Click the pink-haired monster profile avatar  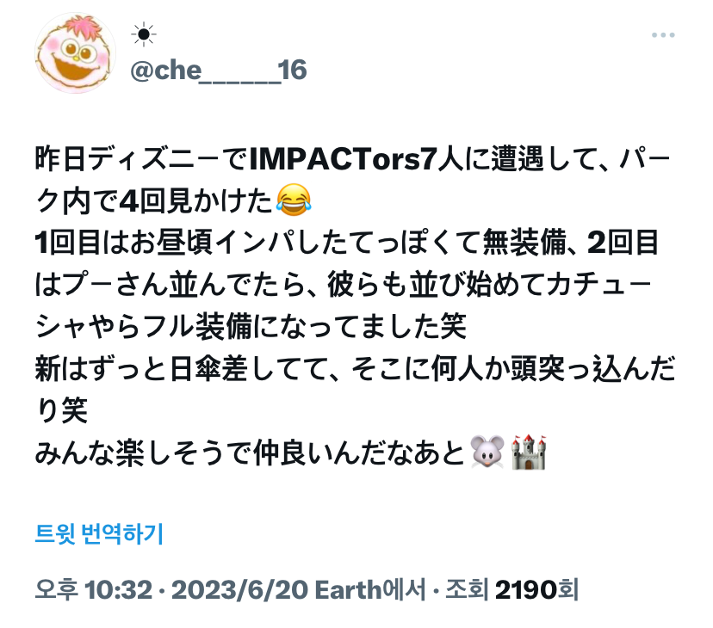point(76,53)
